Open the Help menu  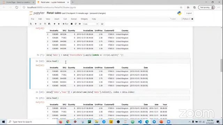pos(94,19)
